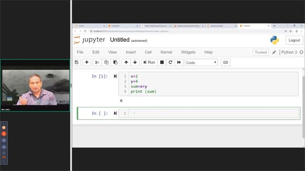This screenshot has height=171, width=305.
Task: Click the presenter webcam video thumbnail
Action: click(35, 85)
